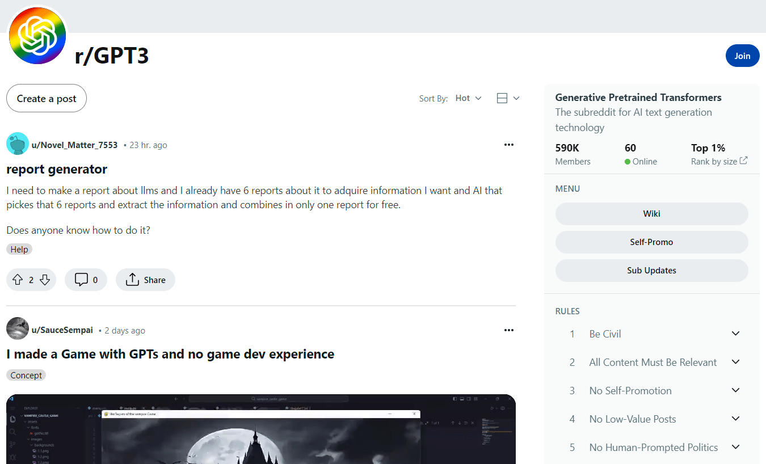Click u/Novel_Matter_7553's avatar
This screenshot has width=766, height=464.
click(x=18, y=144)
